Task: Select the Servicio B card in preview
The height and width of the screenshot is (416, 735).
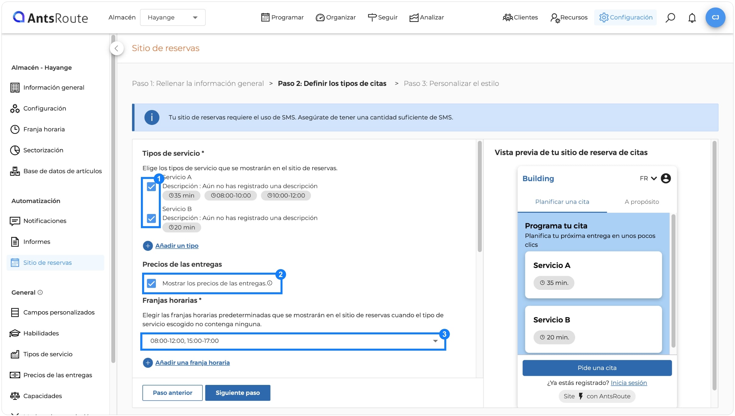Action: point(593,329)
